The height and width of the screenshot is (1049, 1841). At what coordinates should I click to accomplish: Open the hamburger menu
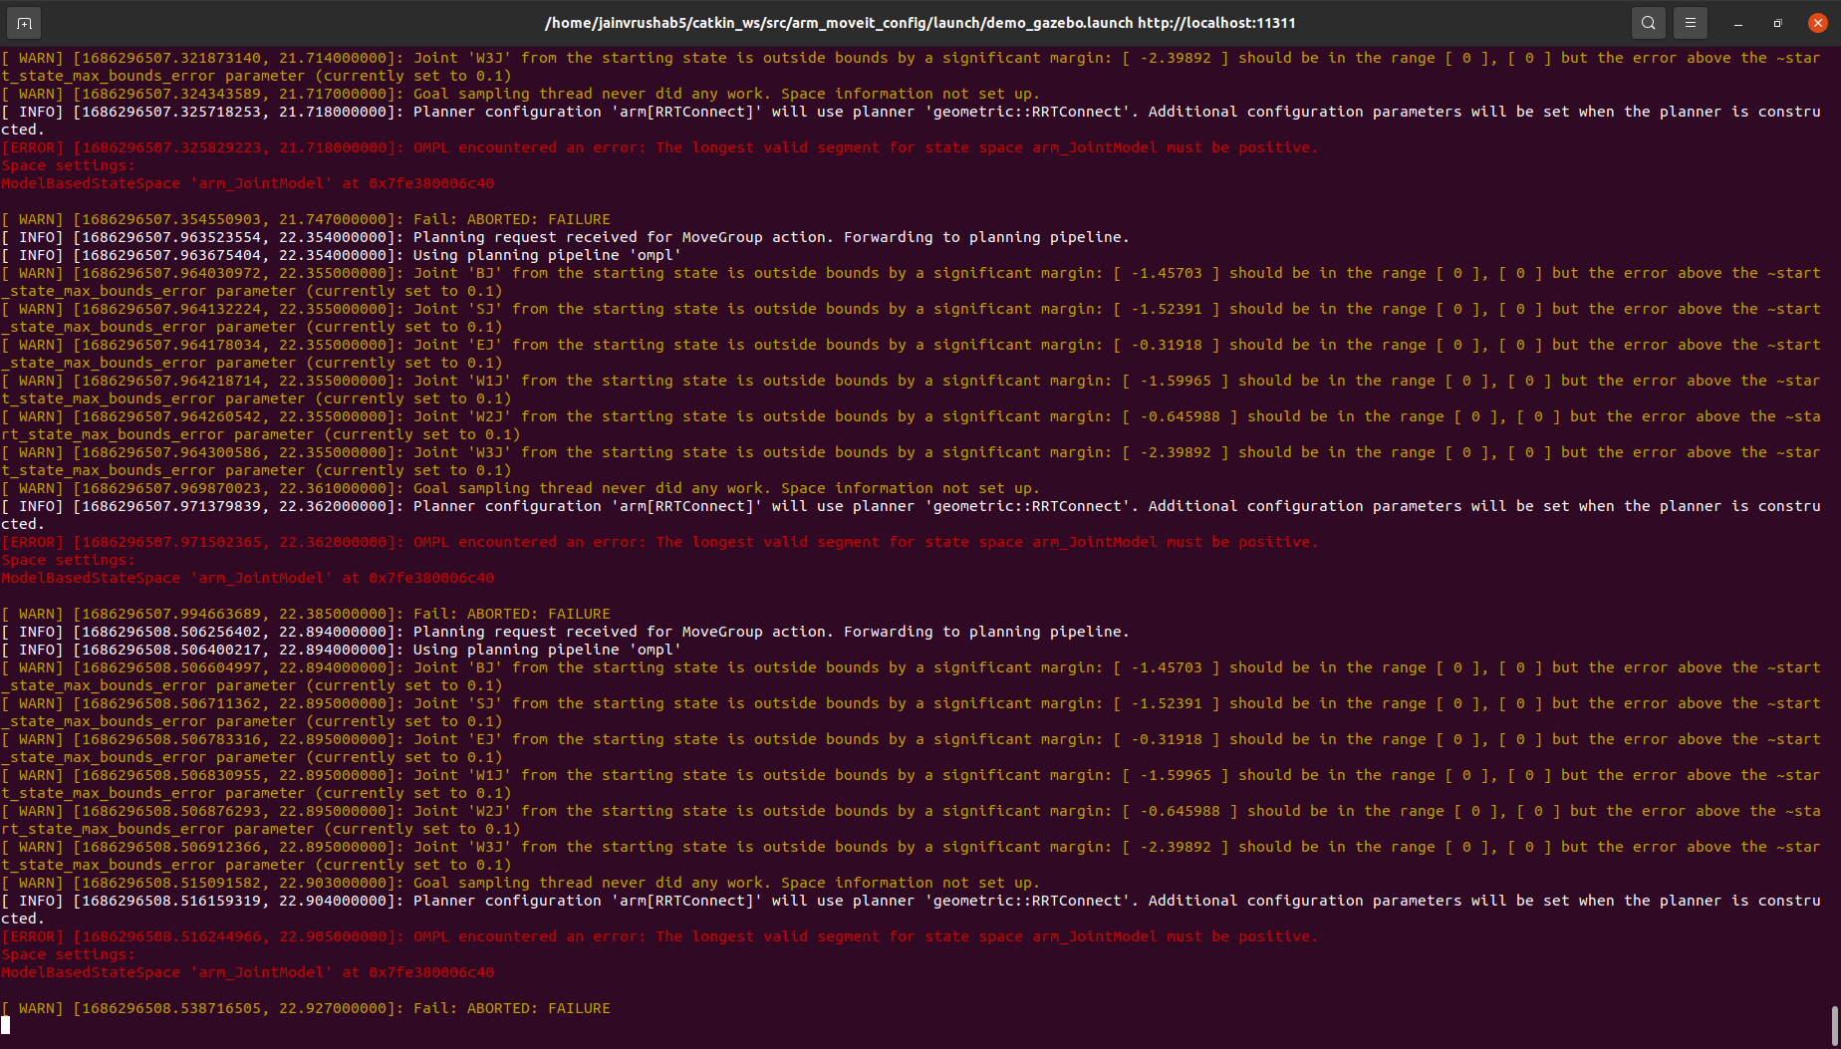pos(1690,22)
